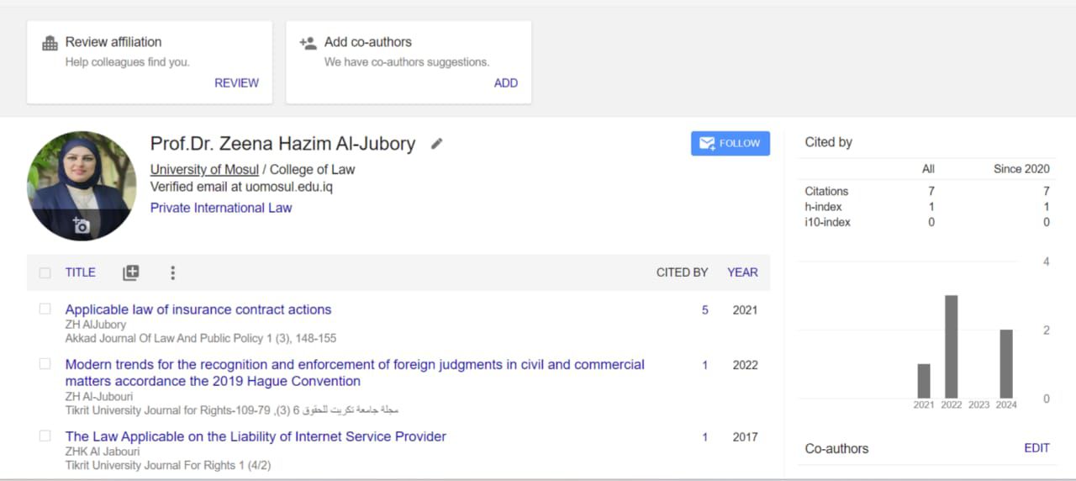Click the add-articles plus icon
Viewport: 1076px width, 481px height.
click(130, 272)
